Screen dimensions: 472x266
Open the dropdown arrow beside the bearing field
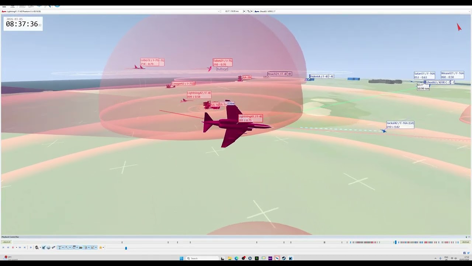point(244,11)
